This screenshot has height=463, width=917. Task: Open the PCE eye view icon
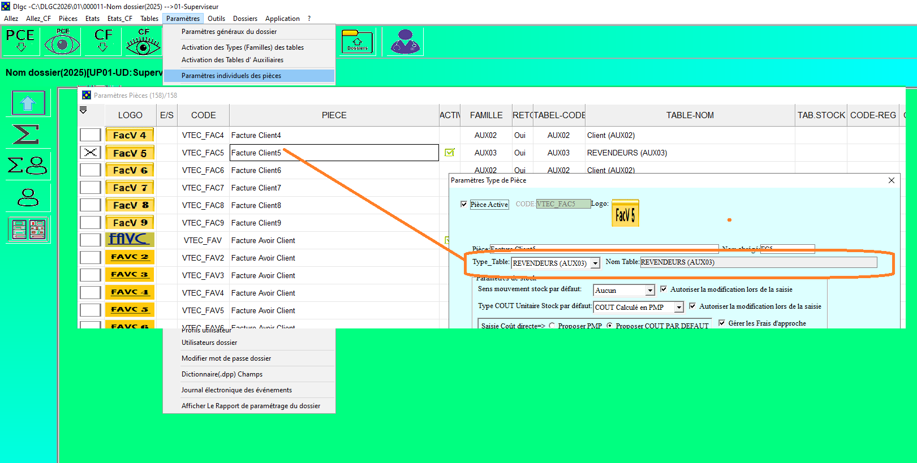pyautogui.click(x=62, y=41)
